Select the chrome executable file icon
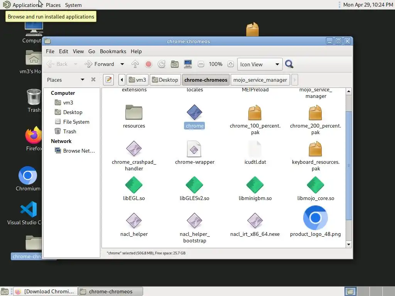The image size is (395, 296). [x=194, y=112]
